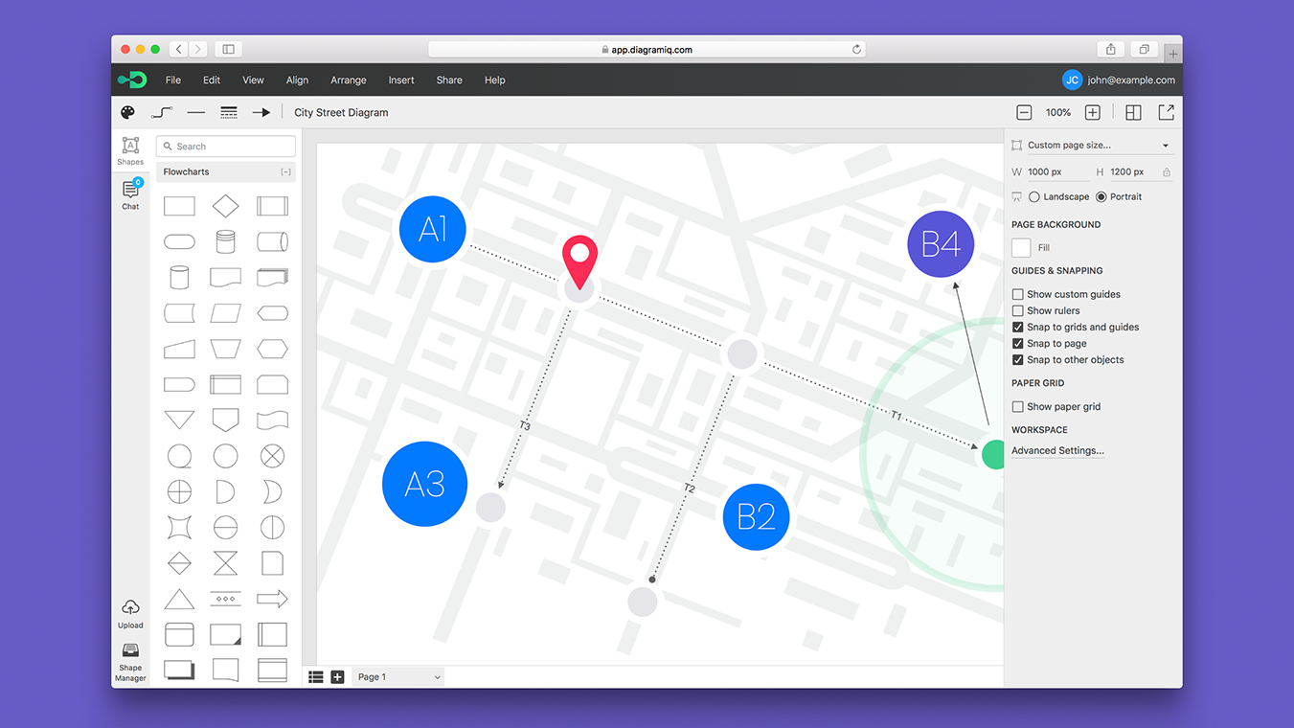Viewport: 1294px width, 728px height.
Task: Open the color palette tool in the toolbar
Action: [x=127, y=112]
